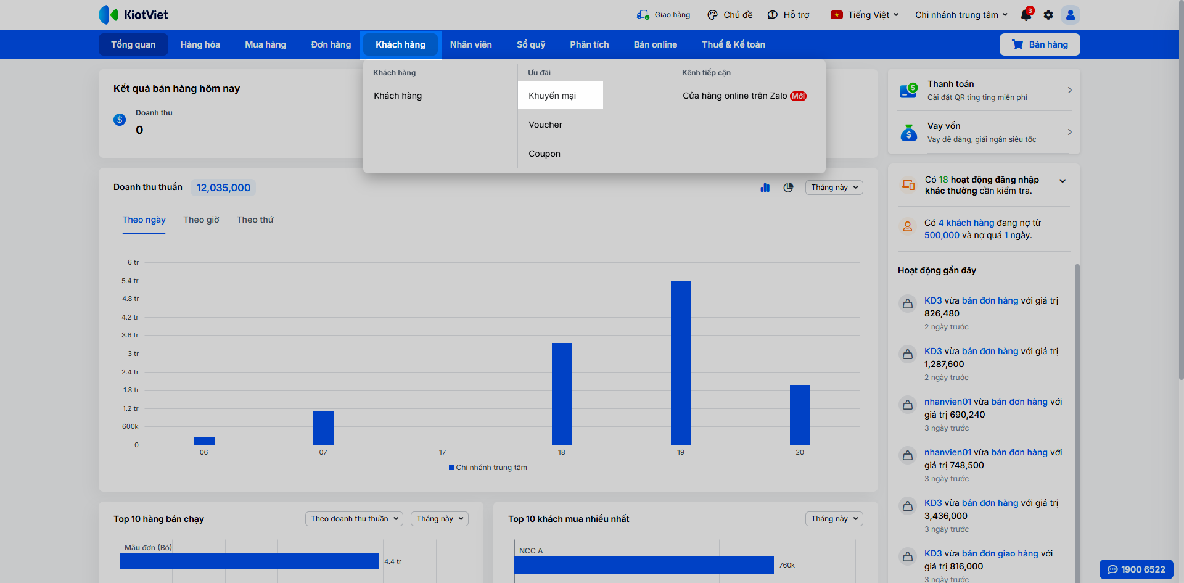
Task: Open the user account avatar icon
Action: pyautogui.click(x=1071, y=15)
